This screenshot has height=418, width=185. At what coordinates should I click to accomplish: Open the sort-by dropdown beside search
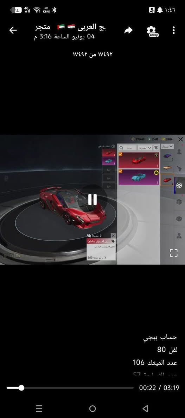(x=145, y=148)
